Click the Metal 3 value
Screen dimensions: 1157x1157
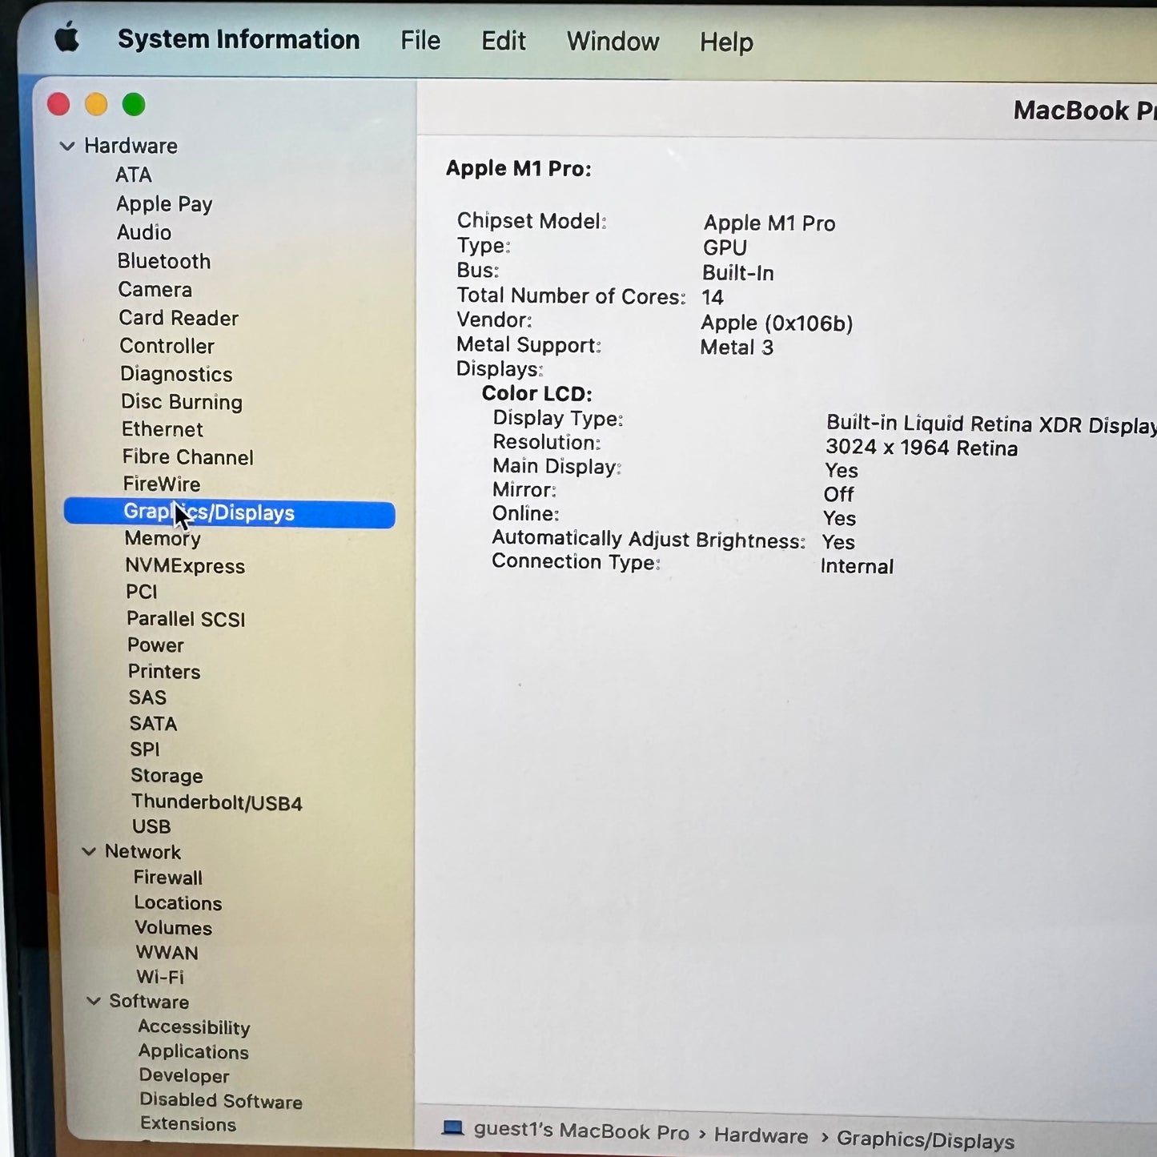(x=737, y=348)
